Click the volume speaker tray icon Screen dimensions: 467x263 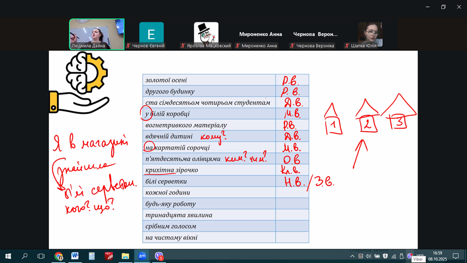click(x=369, y=256)
